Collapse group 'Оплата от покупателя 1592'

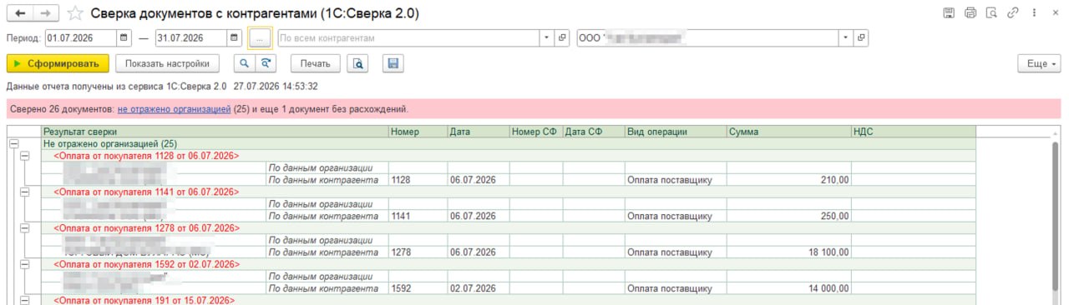click(24, 264)
